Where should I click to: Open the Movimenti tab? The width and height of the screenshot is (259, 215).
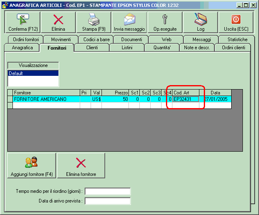pyautogui.click(x=61, y=40)
